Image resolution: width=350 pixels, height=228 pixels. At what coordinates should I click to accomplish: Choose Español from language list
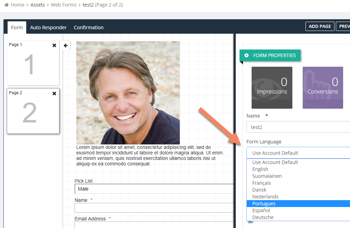298,210
